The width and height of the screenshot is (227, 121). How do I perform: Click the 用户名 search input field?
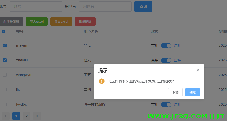[x=105, y=6]
